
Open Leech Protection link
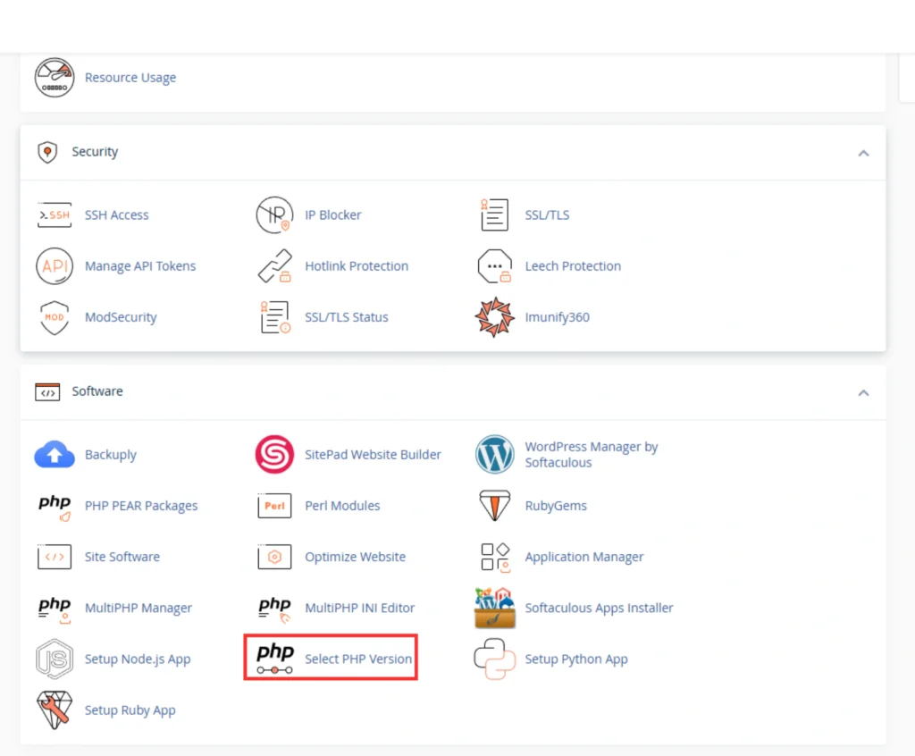click(x=573, y=266)
